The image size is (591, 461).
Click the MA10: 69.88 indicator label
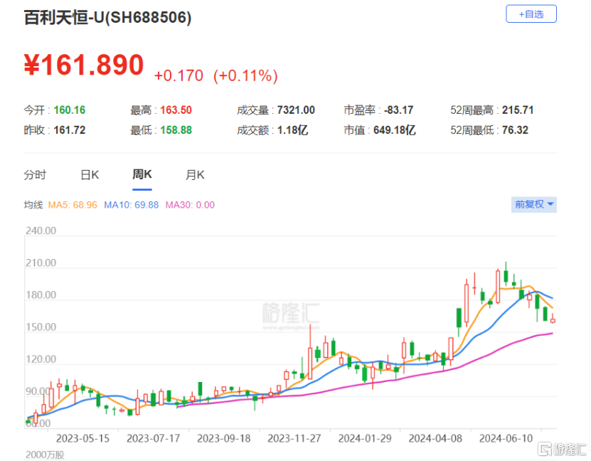131,205
